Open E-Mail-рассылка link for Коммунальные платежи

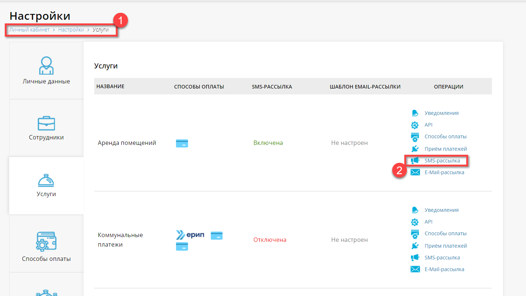point(445,269)
